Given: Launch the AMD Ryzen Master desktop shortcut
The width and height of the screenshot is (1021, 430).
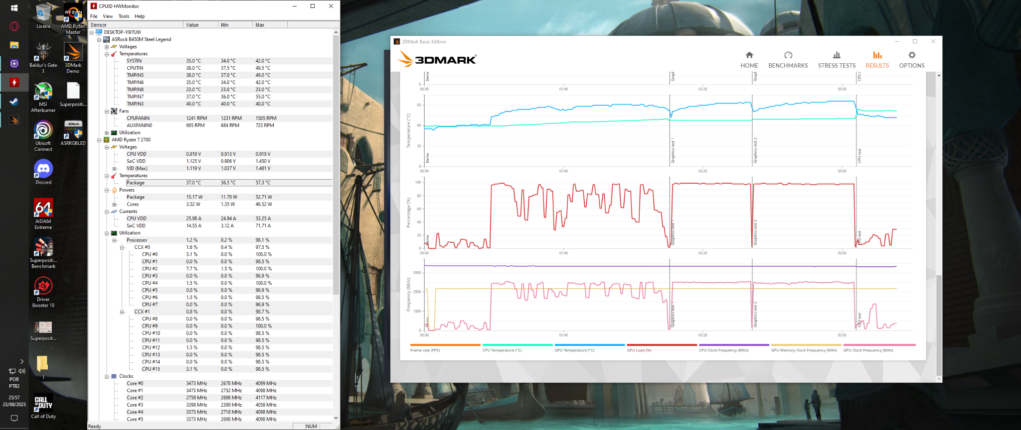Looking at the screenshot, I should click(x=73, y=19).
